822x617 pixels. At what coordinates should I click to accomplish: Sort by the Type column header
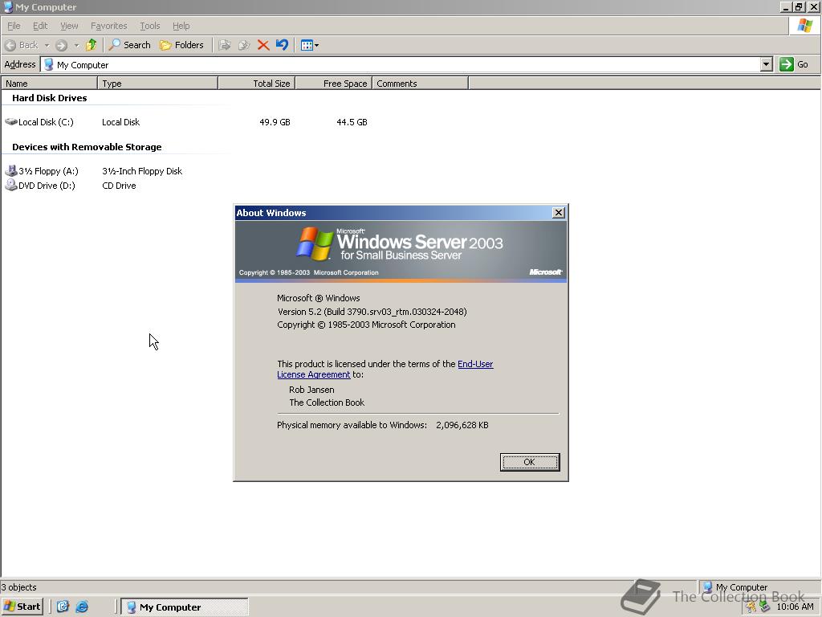point(158,83)
